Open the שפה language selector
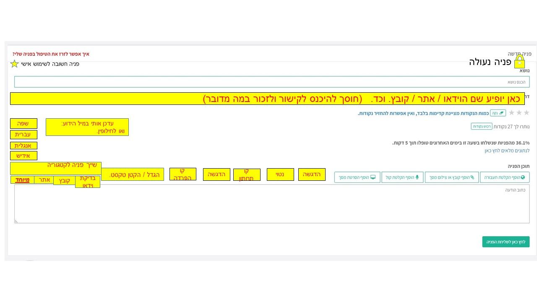This screenshot has width=537, height=302. [23, 123]
